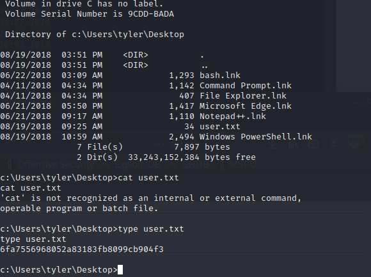The height and width of the screenshot is (277, 371).
Task: Open the Exploit-DB bookmark
Action: click(x=133, y=164)
